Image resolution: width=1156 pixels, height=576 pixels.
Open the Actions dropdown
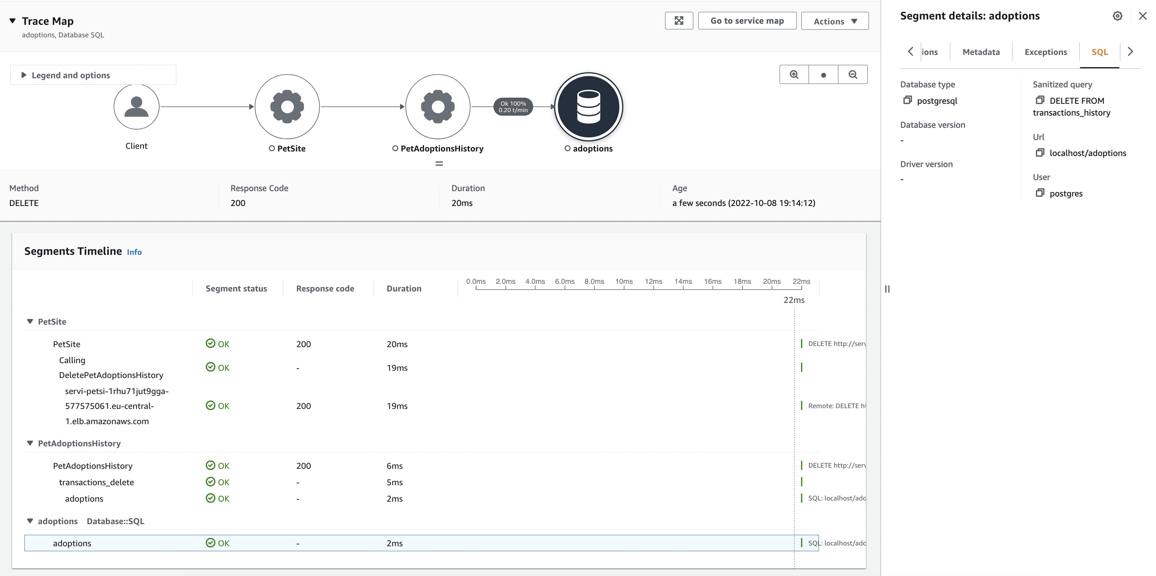834,21
